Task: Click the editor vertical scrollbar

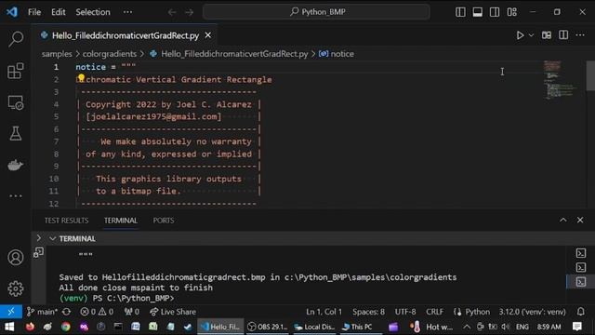Action: point(590,75)
